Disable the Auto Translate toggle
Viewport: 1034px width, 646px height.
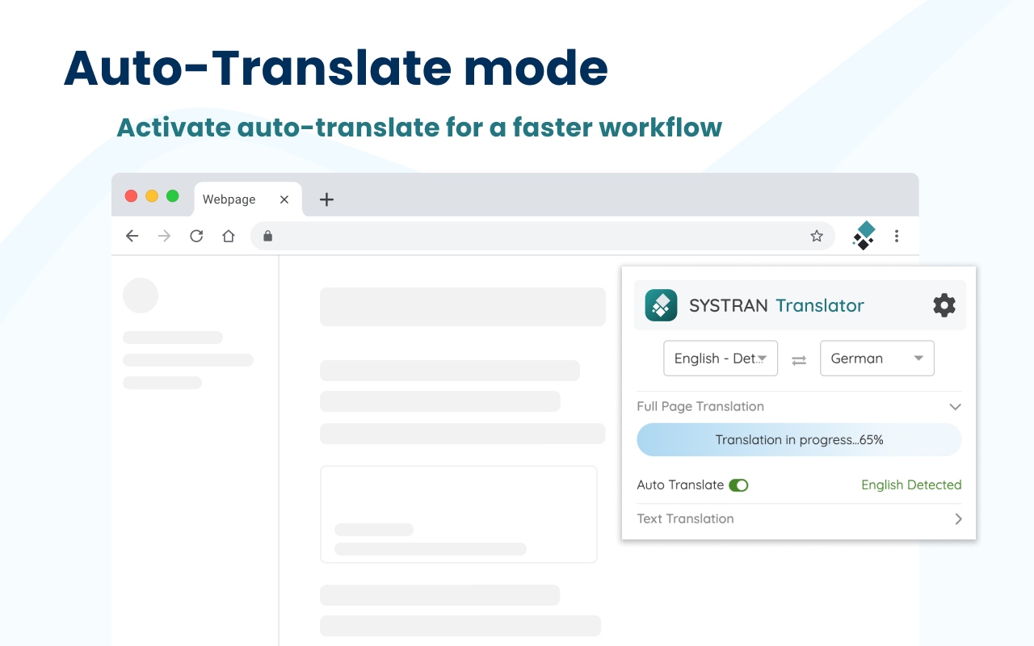tap(739, 484)
